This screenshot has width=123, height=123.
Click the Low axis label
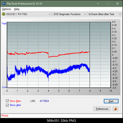point(4,87)
